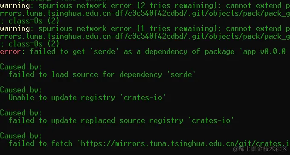290x155 pixels.
Task: Click the 'failed to fetch' text
Action: pyautogui.click(x=41, y=144)
